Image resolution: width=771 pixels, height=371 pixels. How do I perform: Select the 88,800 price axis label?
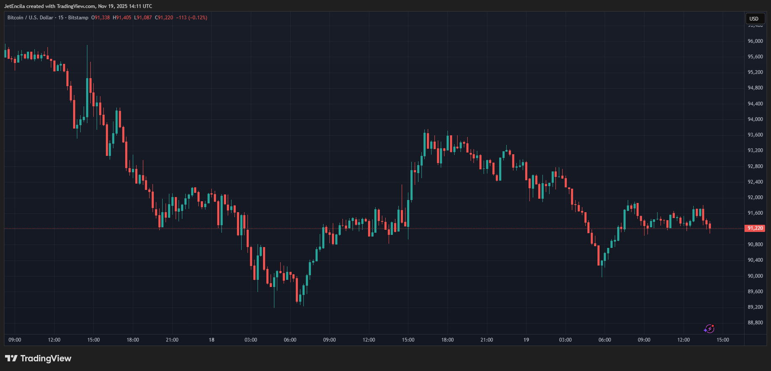[x=755, y=323]
